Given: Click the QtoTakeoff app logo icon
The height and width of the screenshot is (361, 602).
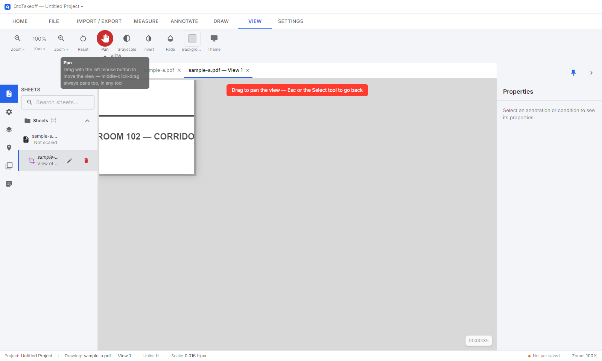Looking at the screenshot, I should pos(8,6).
